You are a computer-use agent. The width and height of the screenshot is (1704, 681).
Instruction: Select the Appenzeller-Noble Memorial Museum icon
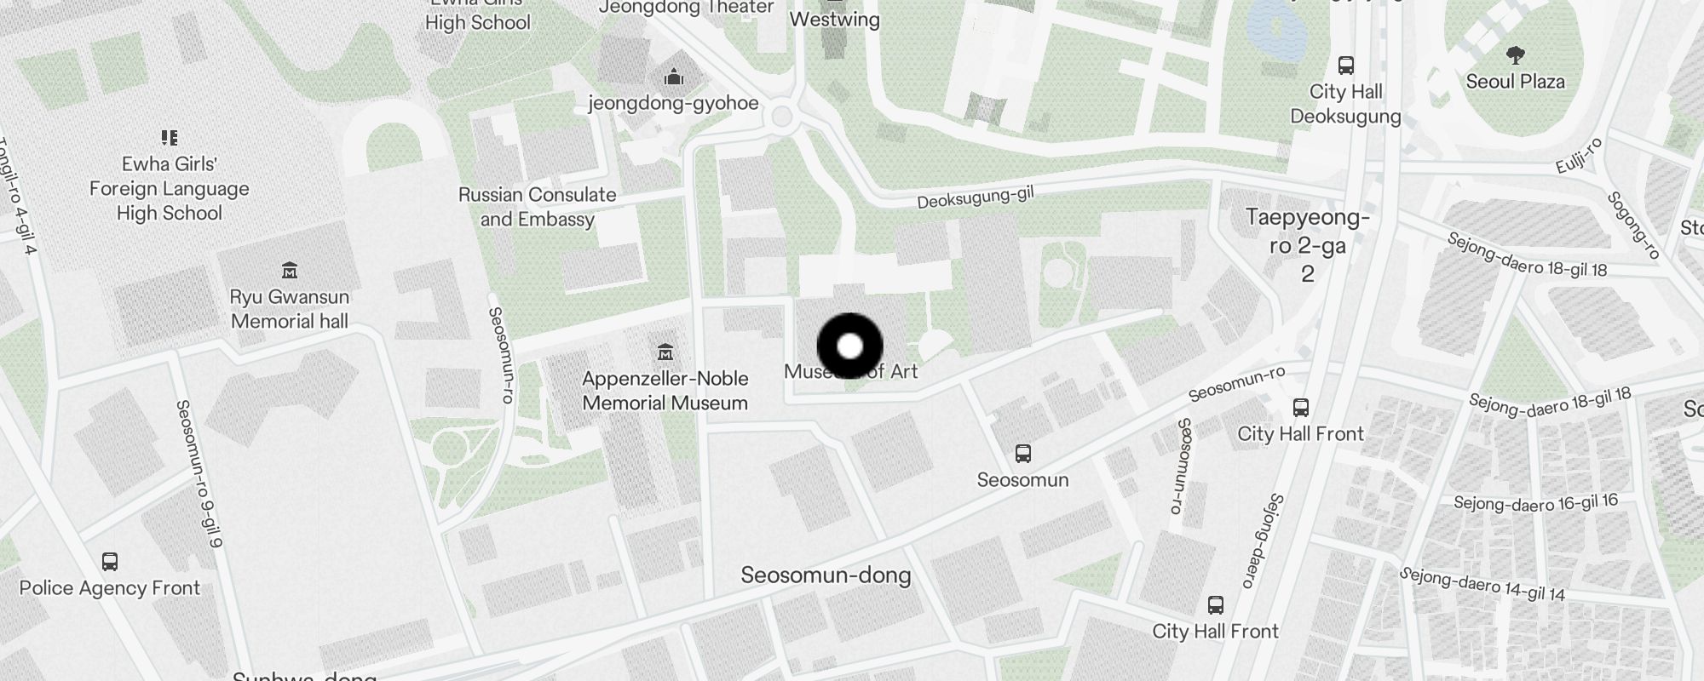point(665,352)
